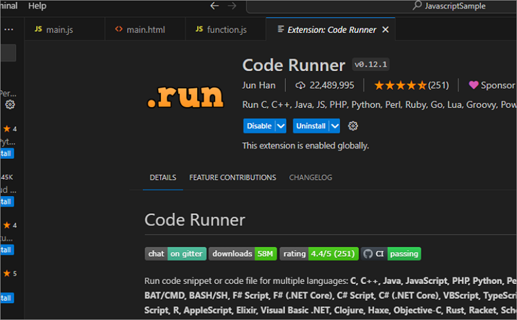Open the CHANGELOG tab
Screen dimensions: 517x320
[x=311, y=178]
